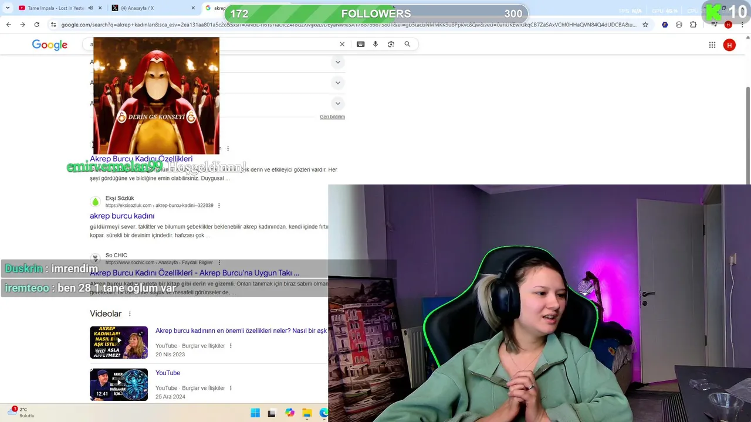Viewport: 751px width, 422px height.
Task: Bookmark this page with the star
Action: (645, 25)
